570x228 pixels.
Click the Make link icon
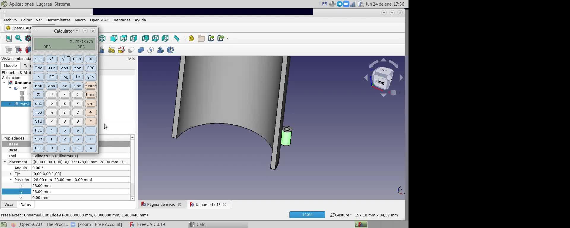pos(211,38)
